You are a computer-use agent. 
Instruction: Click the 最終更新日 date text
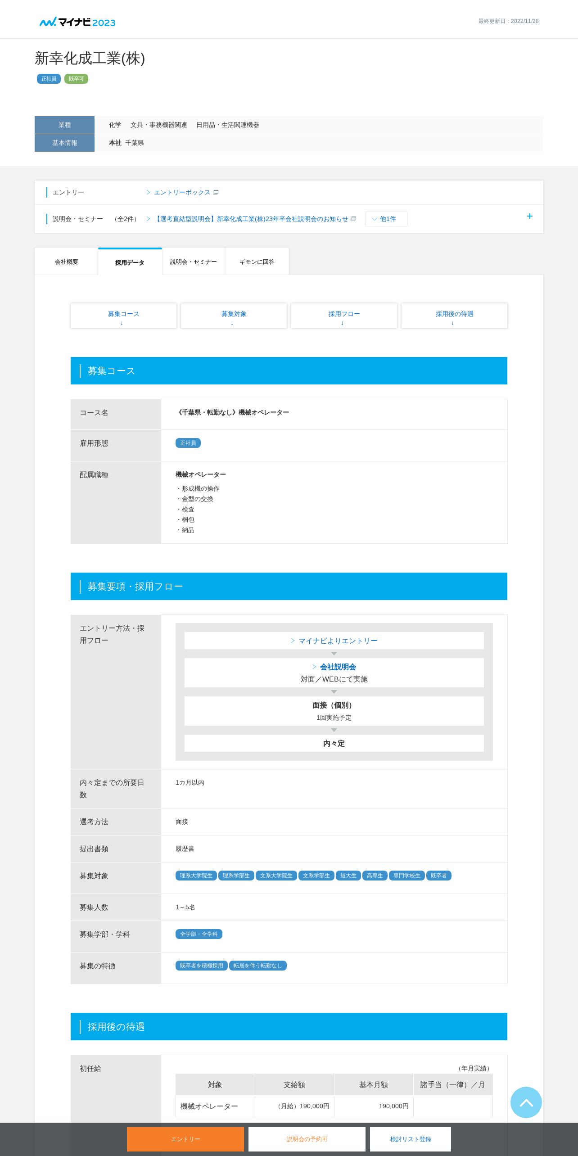pos(508,21)
